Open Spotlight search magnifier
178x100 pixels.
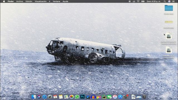(165, 1)
